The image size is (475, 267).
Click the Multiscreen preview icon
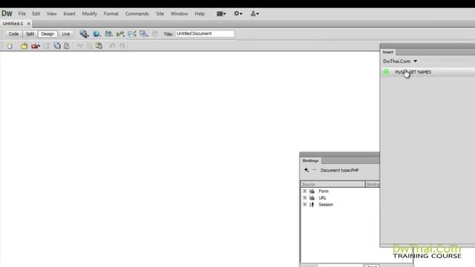coord(84,34)
